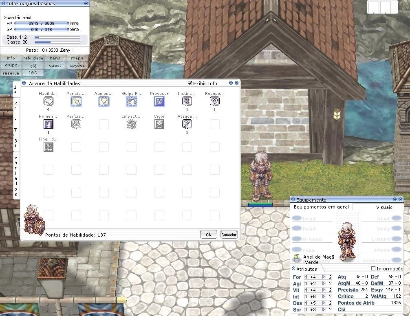Click the rec button
Screen dimensions: 410x316
pyautogui.click(x=33, y=72)
